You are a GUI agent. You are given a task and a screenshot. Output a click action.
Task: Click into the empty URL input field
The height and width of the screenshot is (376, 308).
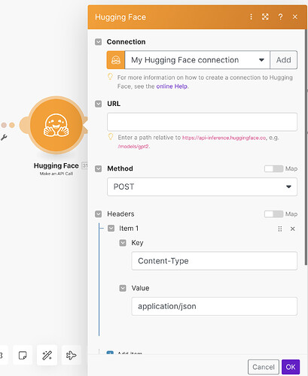(202, 122)
